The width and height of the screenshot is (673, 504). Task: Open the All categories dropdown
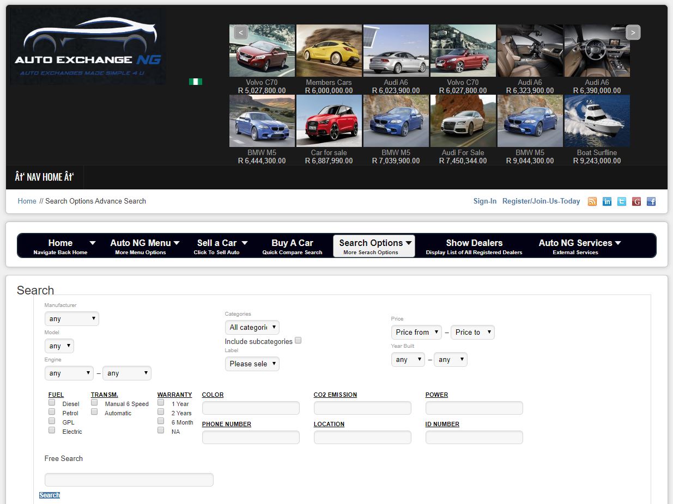[252, 327]
